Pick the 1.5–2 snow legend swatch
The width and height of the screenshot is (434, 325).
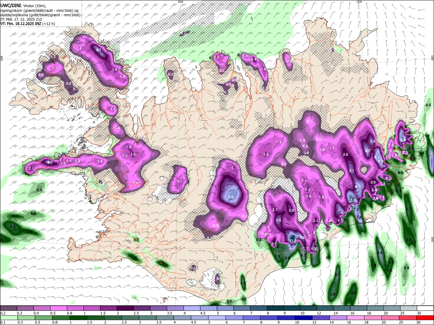[108, 308]
